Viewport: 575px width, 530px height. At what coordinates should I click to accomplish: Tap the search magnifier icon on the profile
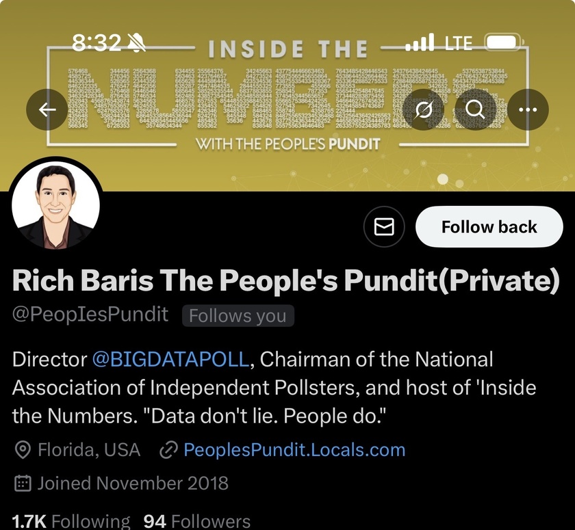(475, 109)
